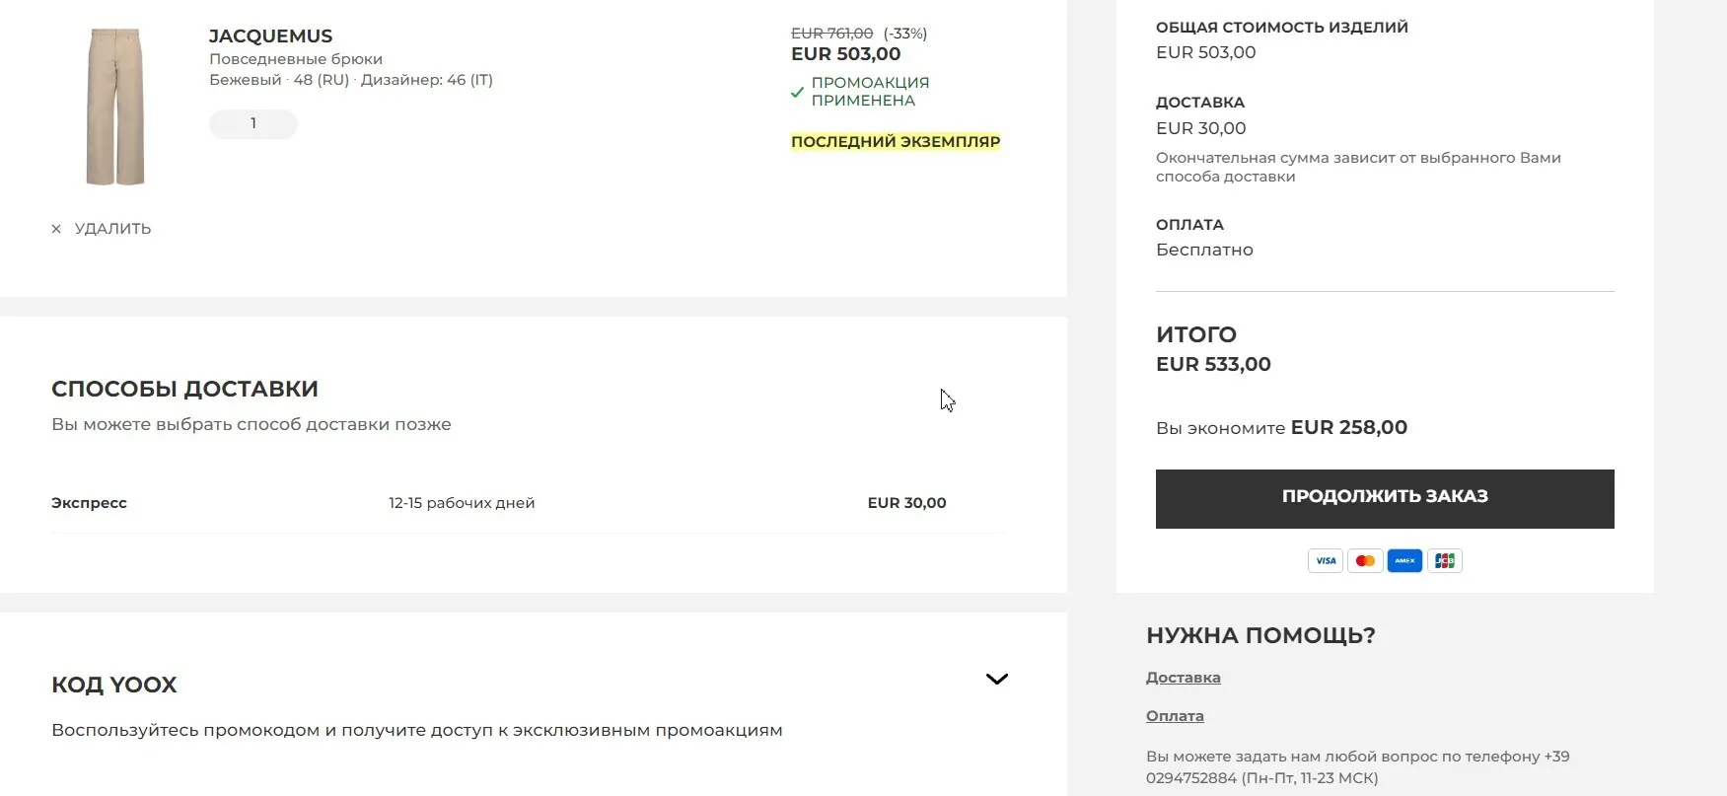Screen dimensions: 1727x796
Task: Click the EUR 30,00 express delivery price
Action: (906, 503)
